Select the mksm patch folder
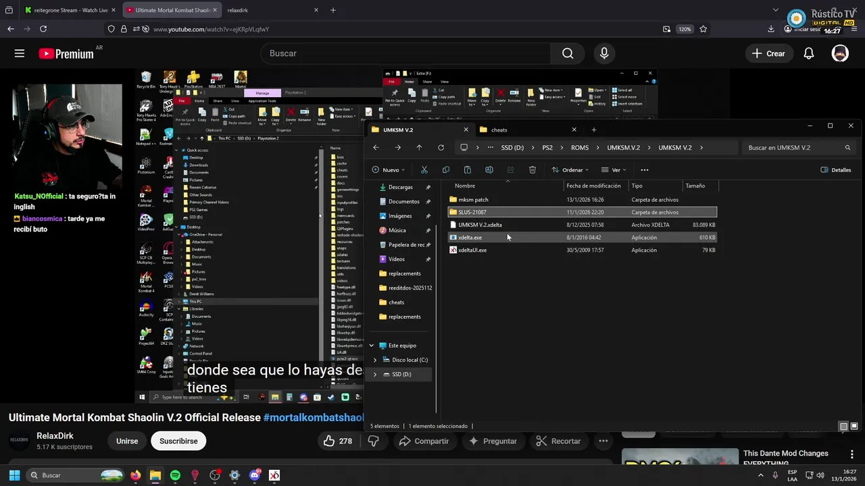 (x=583, y=200)
